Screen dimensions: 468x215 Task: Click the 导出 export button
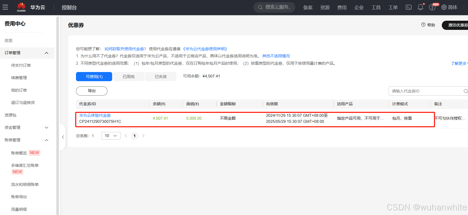92,91
